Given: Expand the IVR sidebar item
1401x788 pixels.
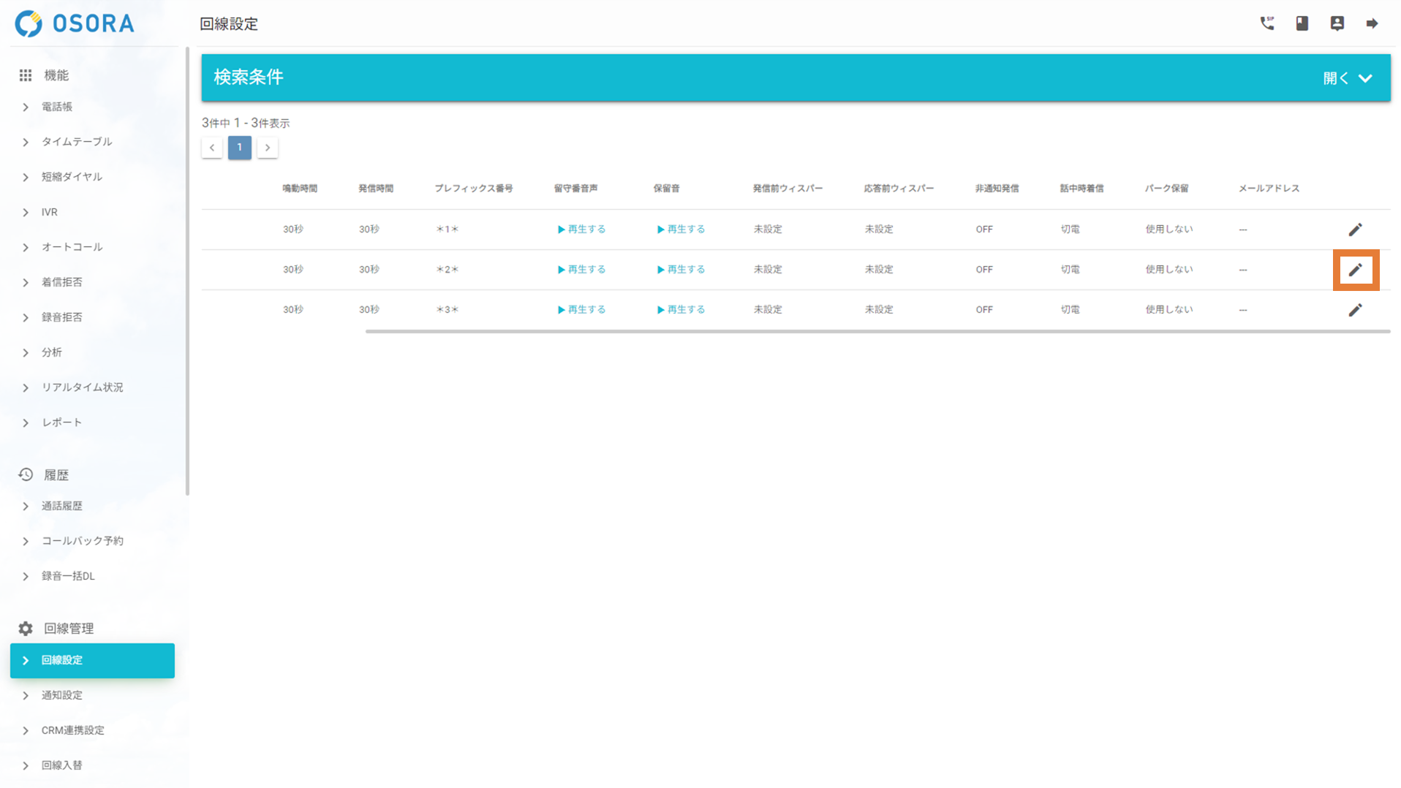Looking at the screenshot, I should (49, 212).
